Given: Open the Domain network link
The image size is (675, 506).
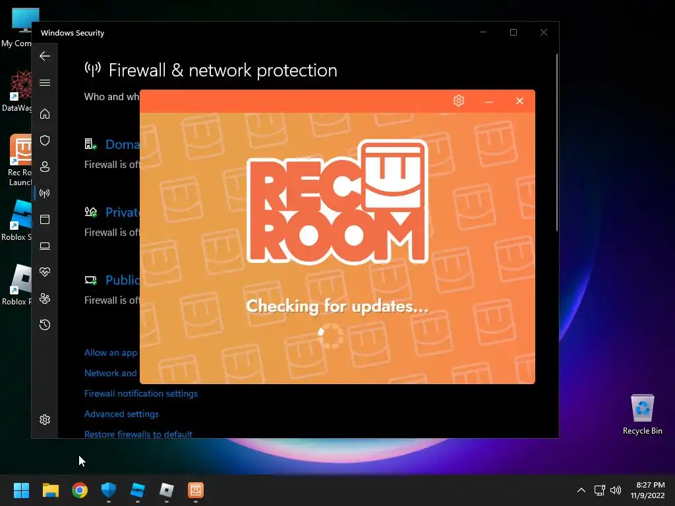Looking at the screenshot, I should point(123,144).
